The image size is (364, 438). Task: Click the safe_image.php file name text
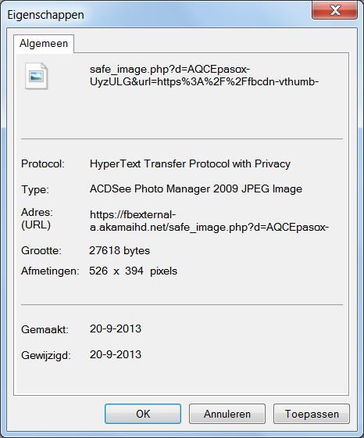[x=204, y=75]
